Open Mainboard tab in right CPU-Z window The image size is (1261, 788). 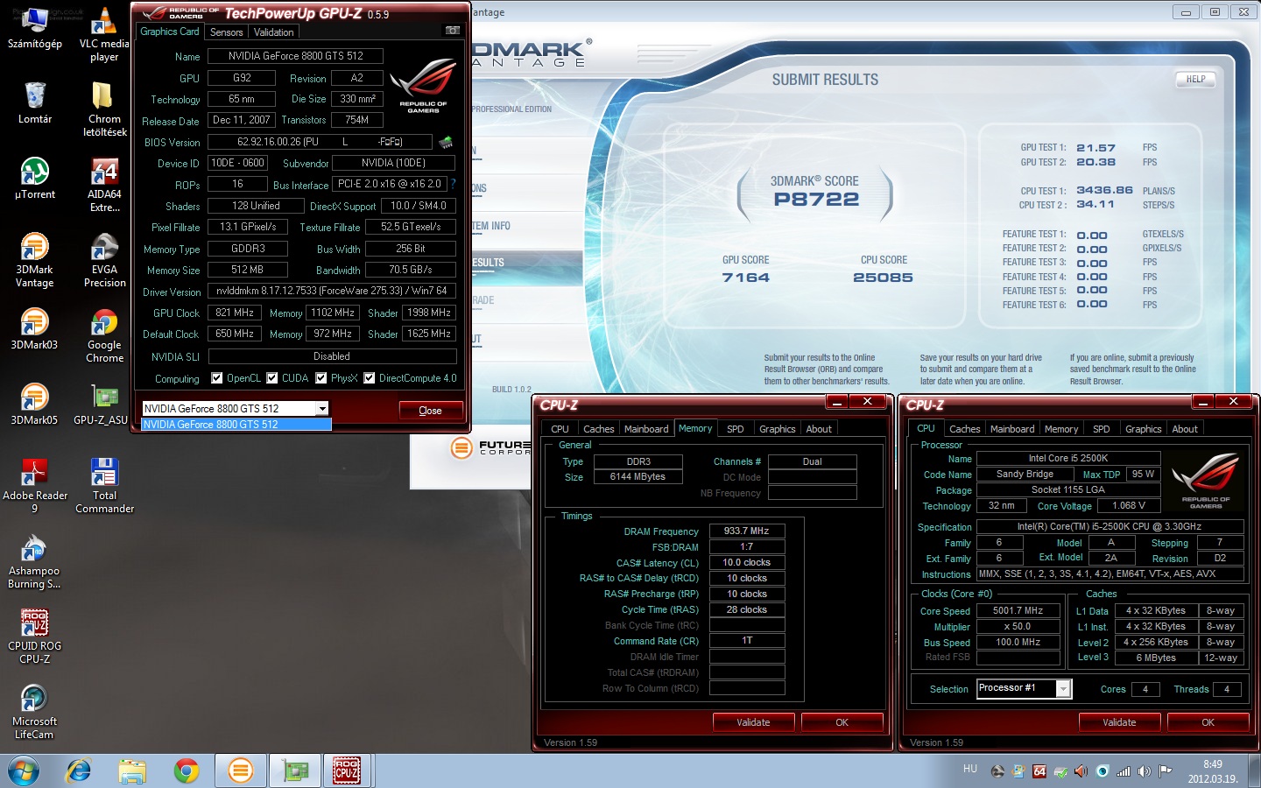pos(1012,429)
